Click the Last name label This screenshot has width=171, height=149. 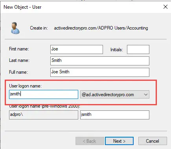coord(19,60)
